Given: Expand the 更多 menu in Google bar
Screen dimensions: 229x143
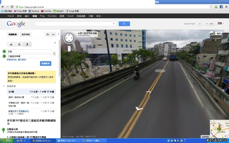Looking at the screenshot, I should 99,16.
